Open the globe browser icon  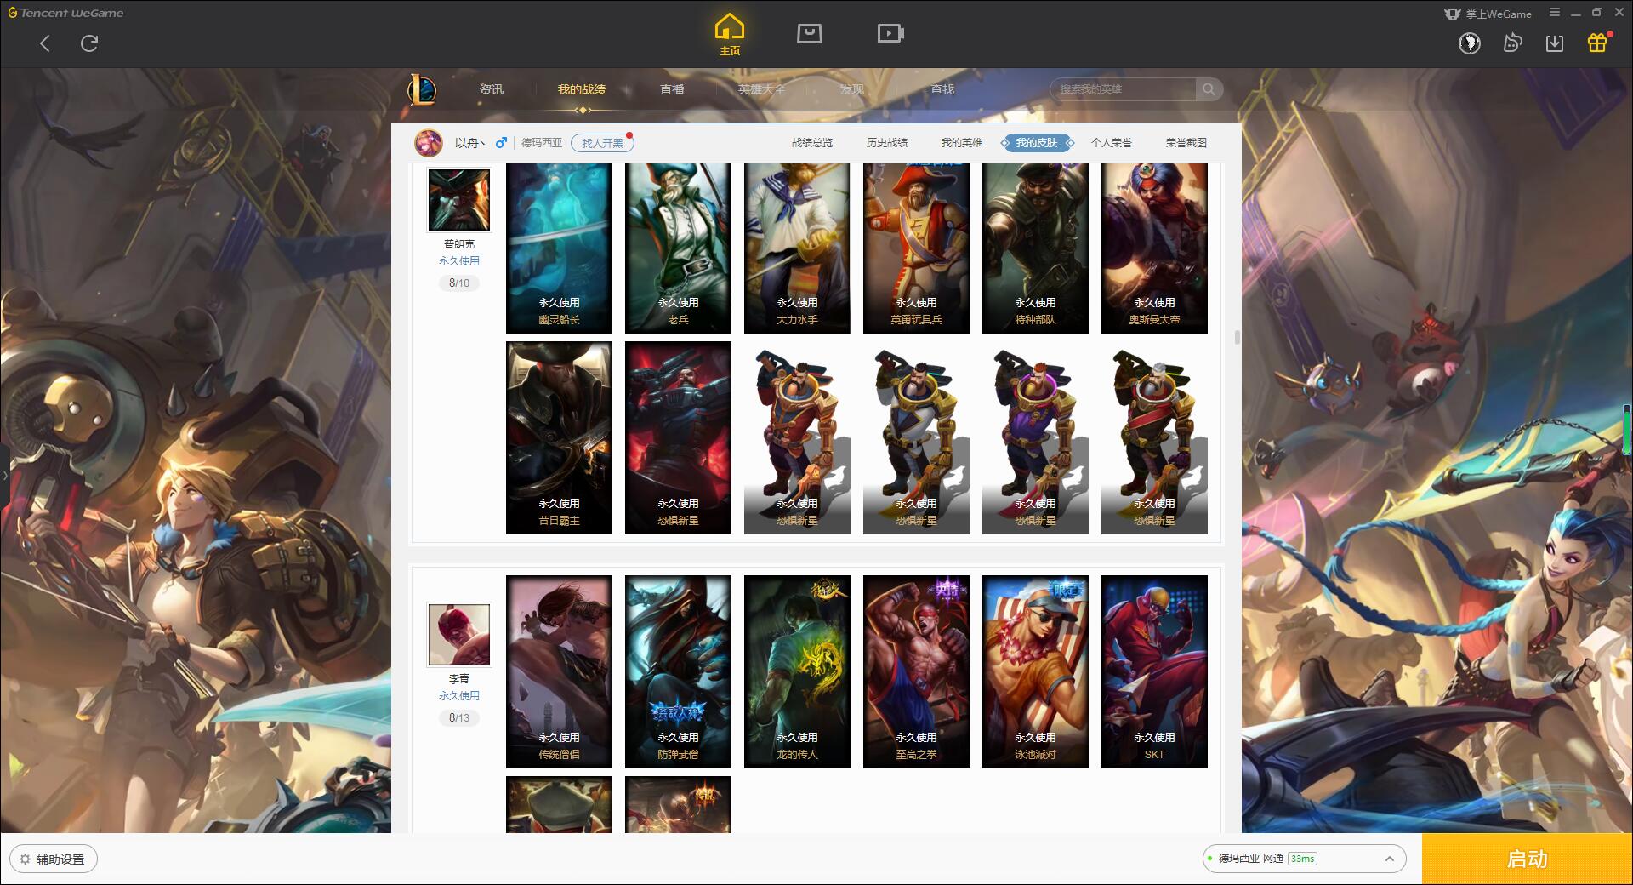coord(1470,43)
